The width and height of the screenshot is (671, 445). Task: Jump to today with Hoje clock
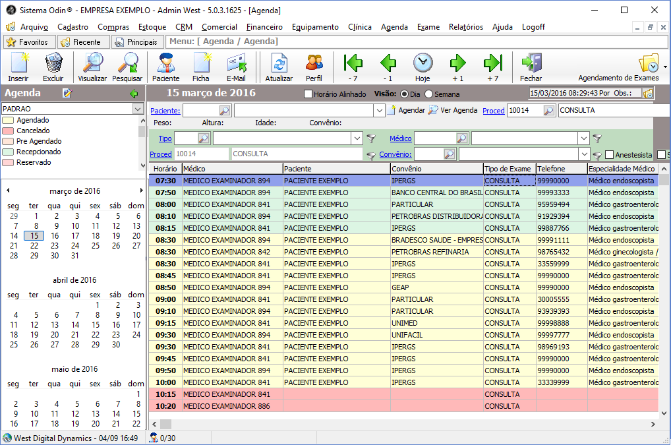pyautogui.click(x=423, y=63)
